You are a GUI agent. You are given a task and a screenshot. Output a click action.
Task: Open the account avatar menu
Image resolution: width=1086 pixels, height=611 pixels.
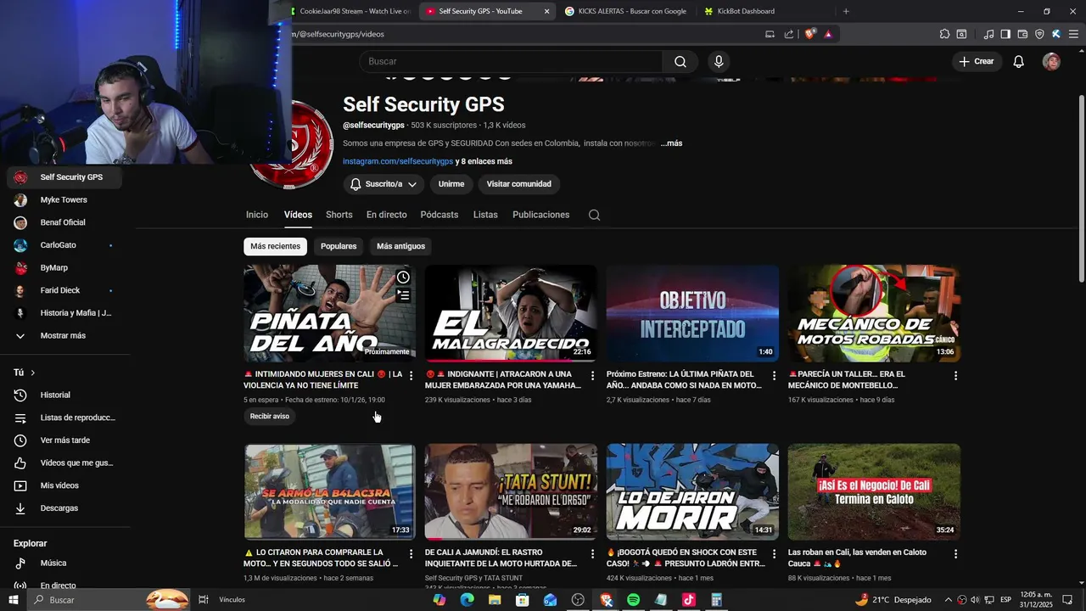(x=1051, y=61)
